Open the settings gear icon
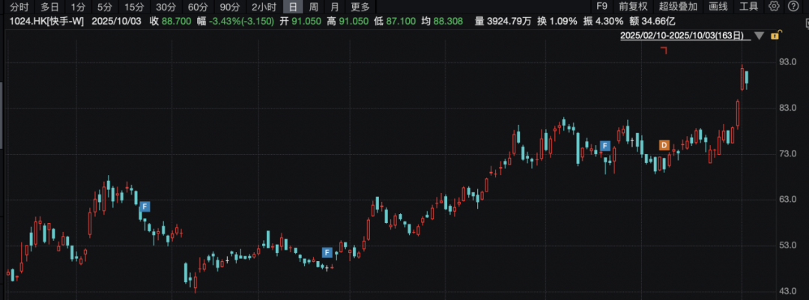 (x=774, y=6)
